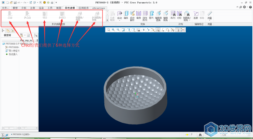Zoom in using the graphics toolbar
This screenshot has width=253, height=139.
coord(113,30)
